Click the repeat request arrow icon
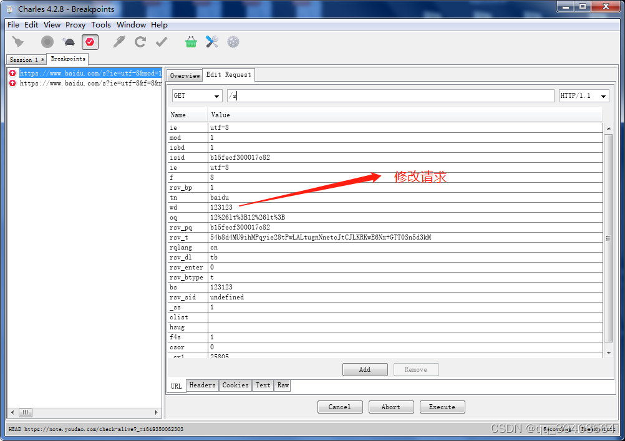Viewport: 625px width, 441px height. point(140,42)
